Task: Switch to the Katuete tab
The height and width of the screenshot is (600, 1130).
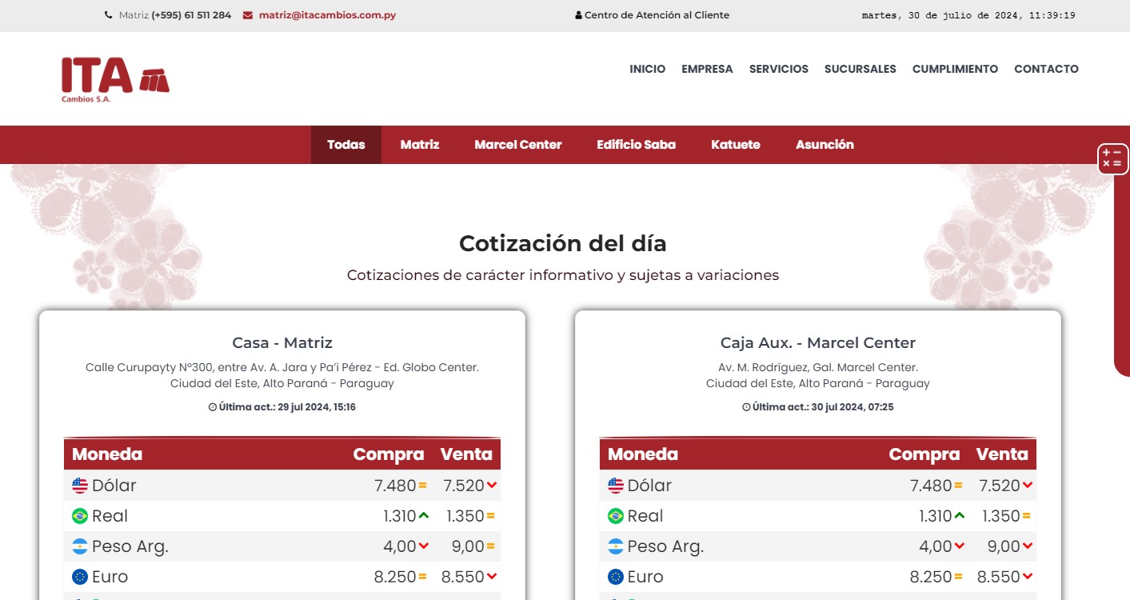Action: click(x=736, y=145)
